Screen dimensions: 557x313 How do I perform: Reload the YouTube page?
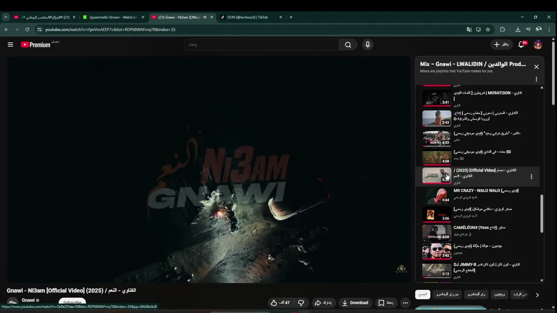pyautogui.click(x=27, y=30)
